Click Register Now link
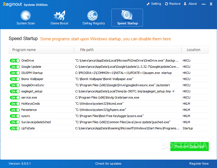Image resolution: width=217 pixels, height=168 pixels. [199, 164]
